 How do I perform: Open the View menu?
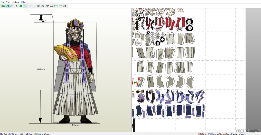click(x=8, y=2)
